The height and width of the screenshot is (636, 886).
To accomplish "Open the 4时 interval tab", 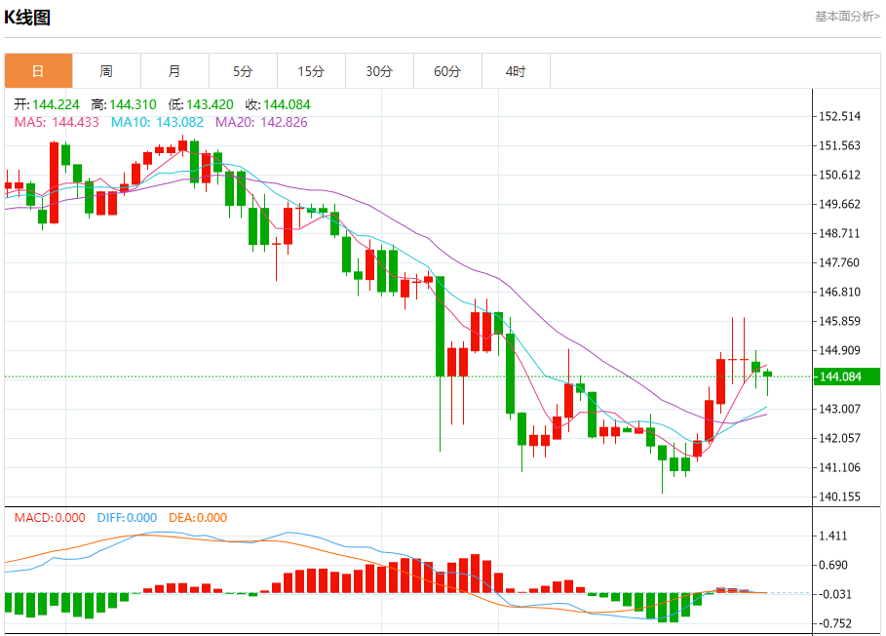I will point(516,71).
